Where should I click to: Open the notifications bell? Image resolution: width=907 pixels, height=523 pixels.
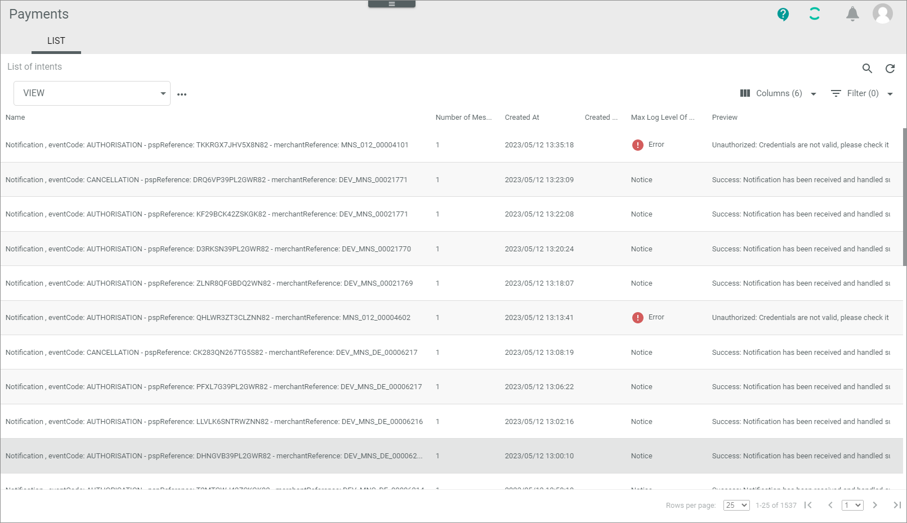[x=852, y=14]
